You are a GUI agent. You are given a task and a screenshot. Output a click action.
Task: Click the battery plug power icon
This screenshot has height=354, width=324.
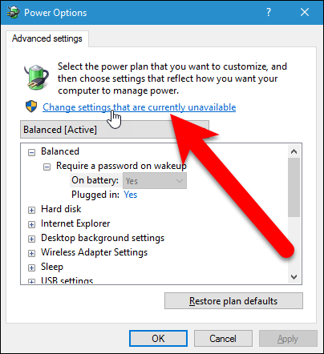(37, 77)
